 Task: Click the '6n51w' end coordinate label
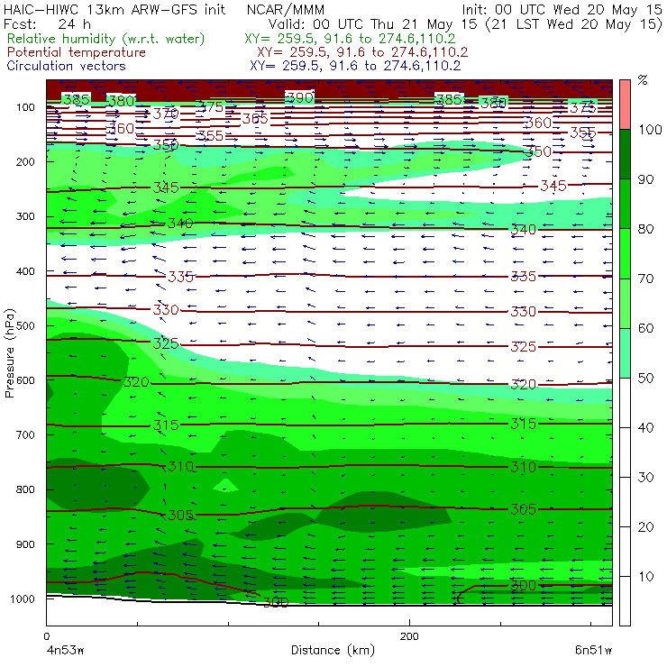(x=593, y=650)
